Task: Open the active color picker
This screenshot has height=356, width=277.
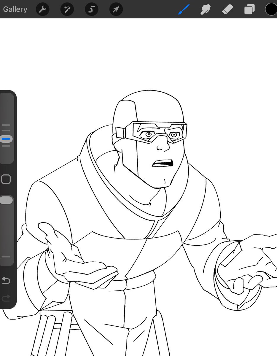Action: [x=271, y=9]
